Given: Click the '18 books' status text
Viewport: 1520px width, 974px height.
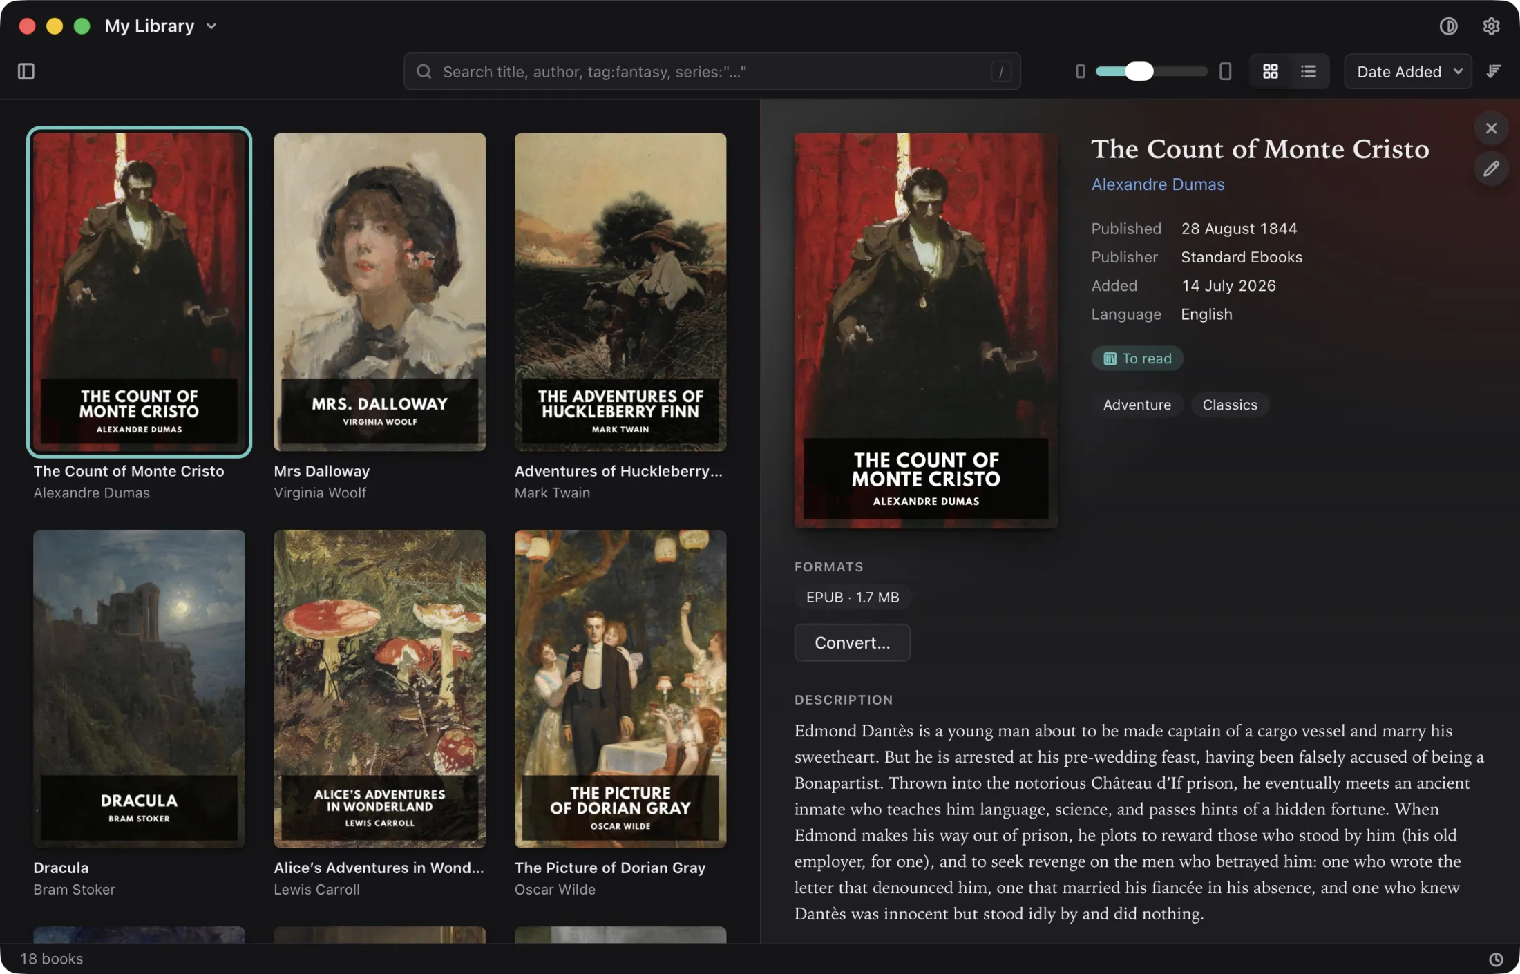Looking at the screenshot, I should click(x=51, y=959).
